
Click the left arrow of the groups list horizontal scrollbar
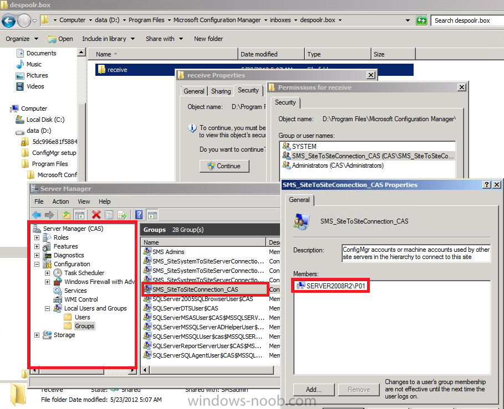[x=145, y=370]
